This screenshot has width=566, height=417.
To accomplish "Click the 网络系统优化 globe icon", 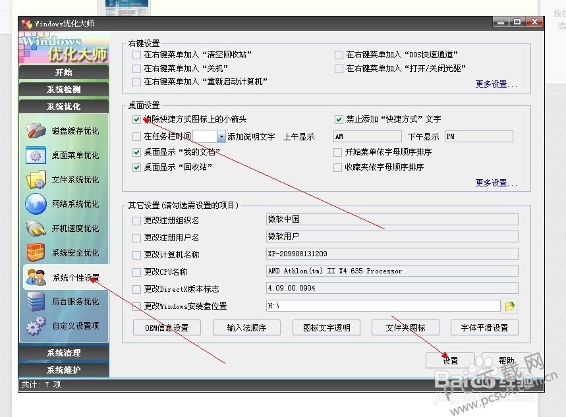I will point(36,204).
